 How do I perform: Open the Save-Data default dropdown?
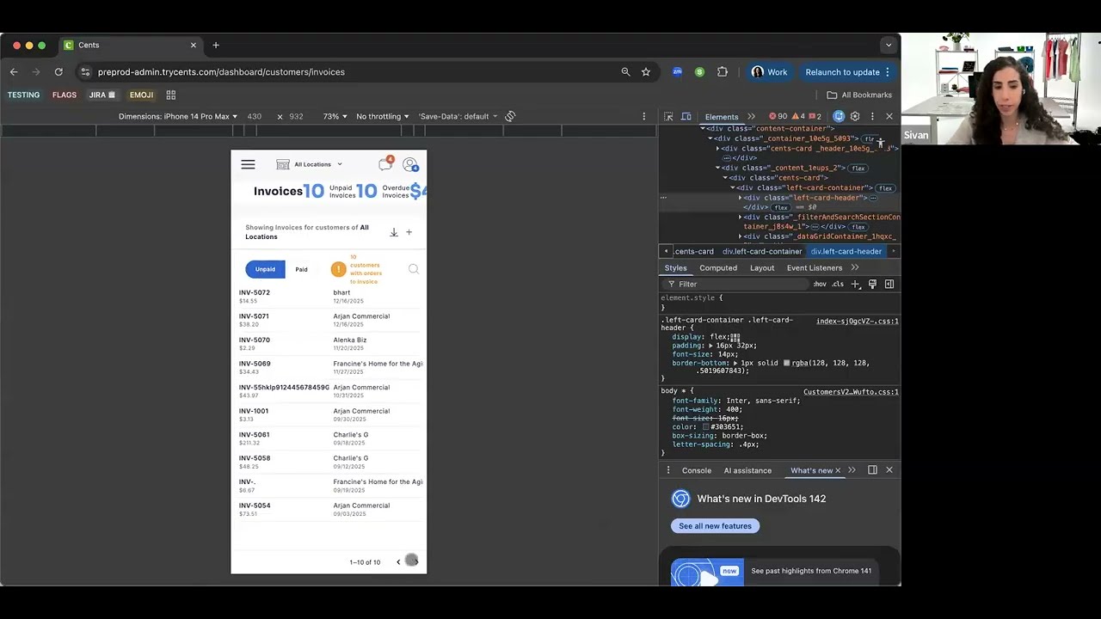(458, 116)
